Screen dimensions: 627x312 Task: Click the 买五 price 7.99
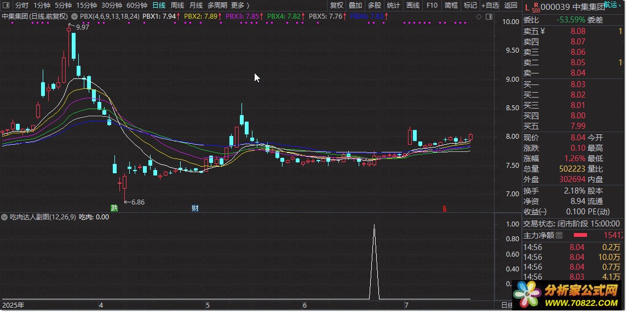tap(577, 126)
